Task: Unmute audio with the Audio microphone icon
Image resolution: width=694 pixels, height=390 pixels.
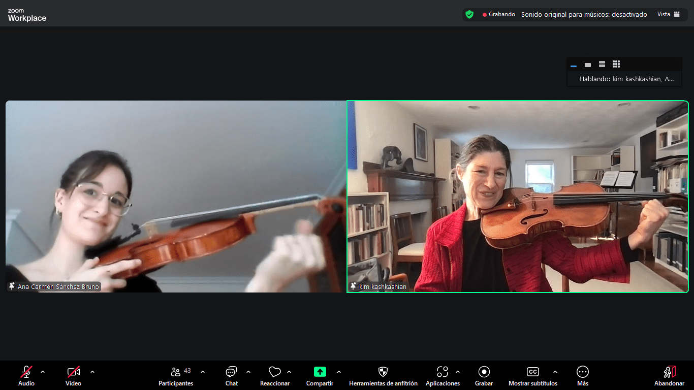Action: pos(25,371)
